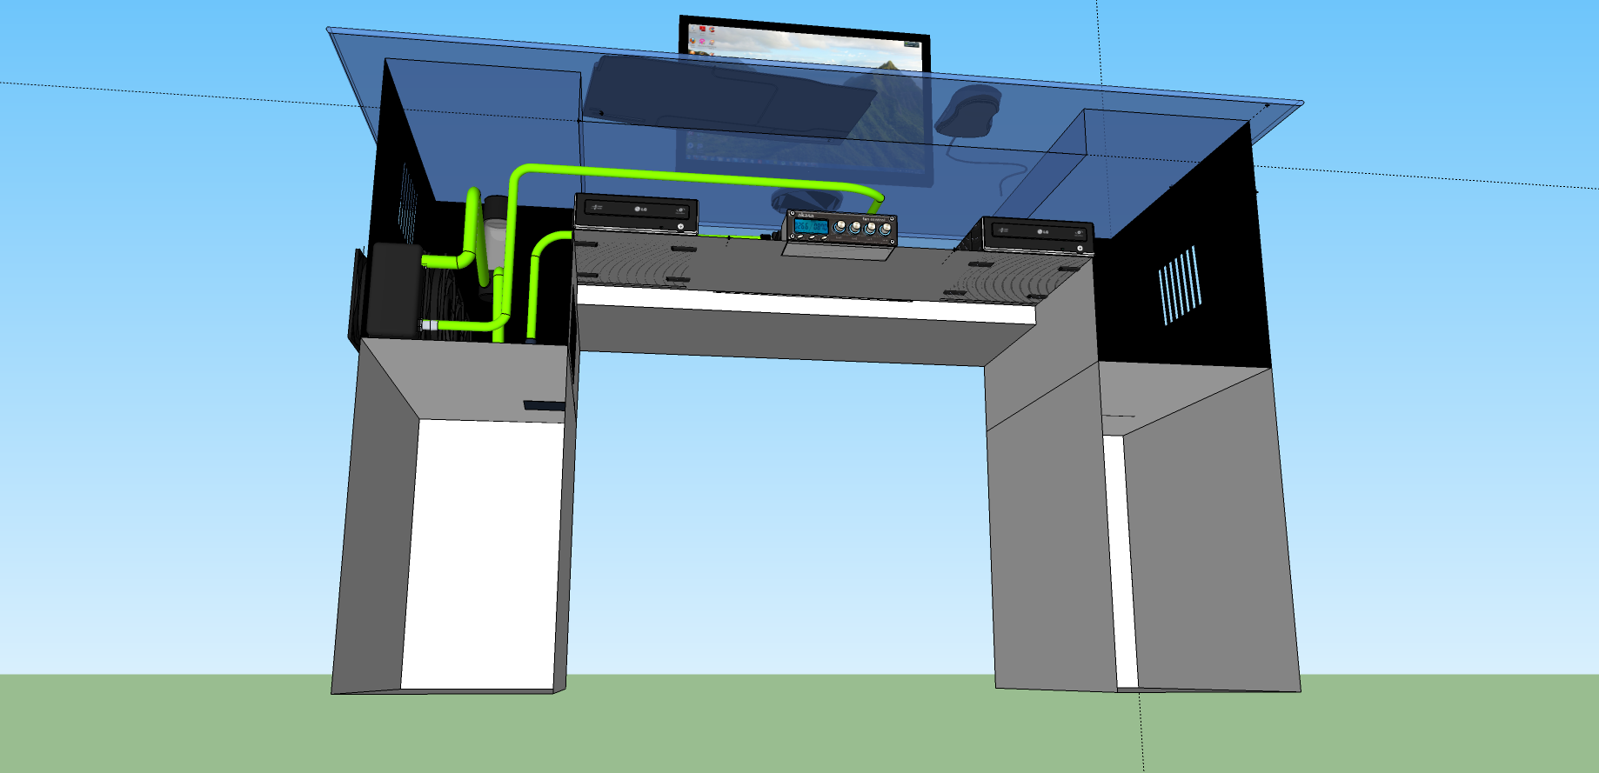Click the vent grille on the right black panel

pyautogui.click(x=1180, y=284)
